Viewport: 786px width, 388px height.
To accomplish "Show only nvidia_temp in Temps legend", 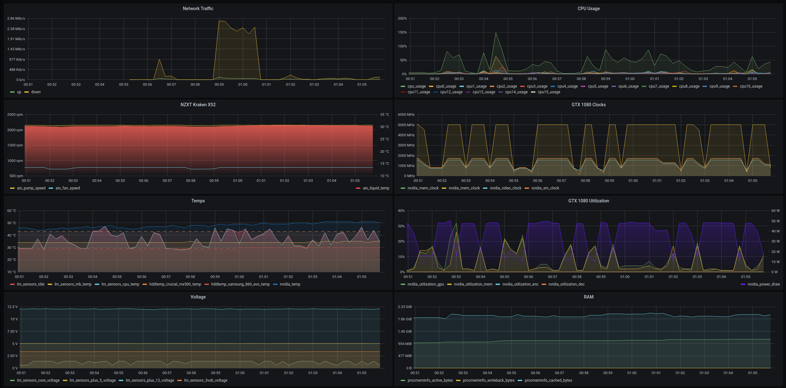I will tap(290, 284).
